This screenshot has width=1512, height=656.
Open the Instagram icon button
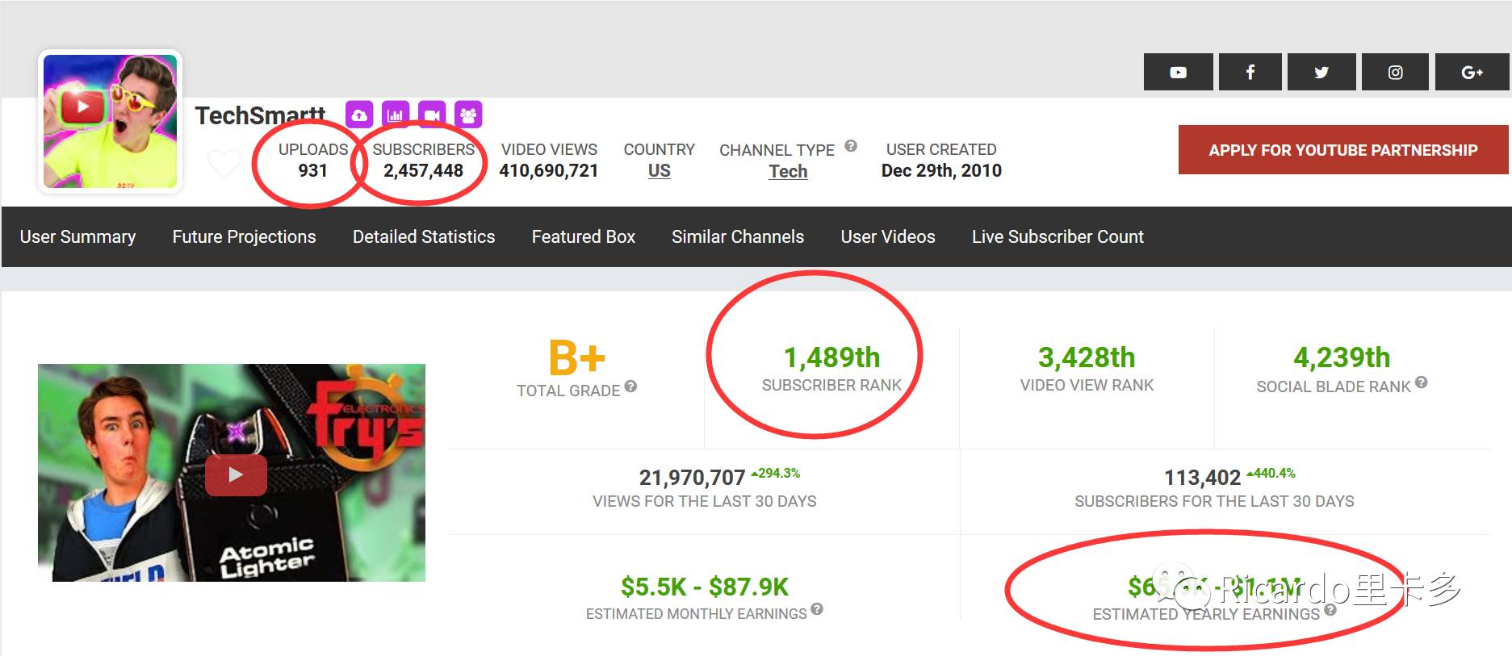coord(1395,72)
